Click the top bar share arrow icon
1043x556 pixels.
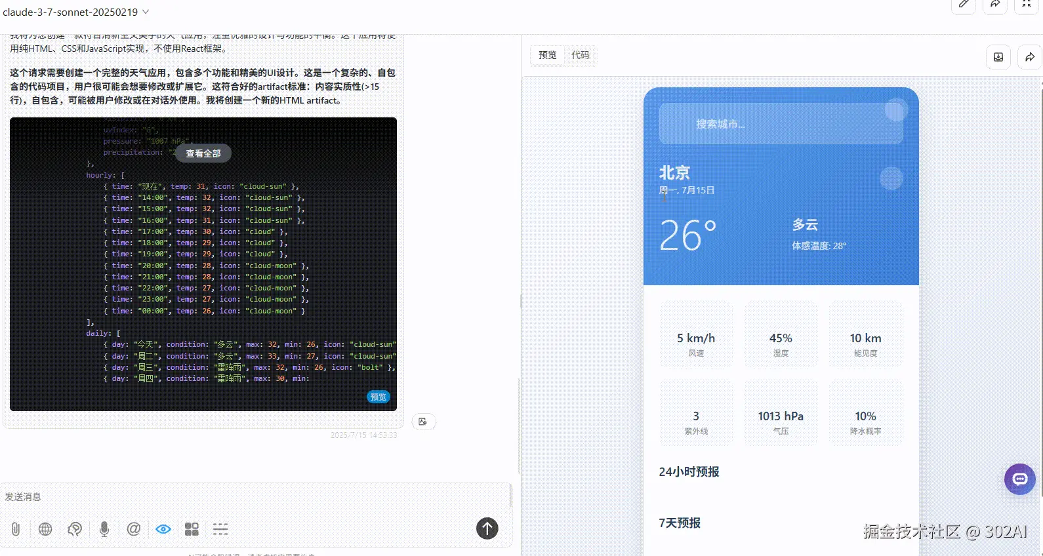[995, 4]
